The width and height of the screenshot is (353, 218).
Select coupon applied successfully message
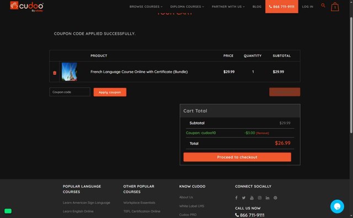pos(94,34)
